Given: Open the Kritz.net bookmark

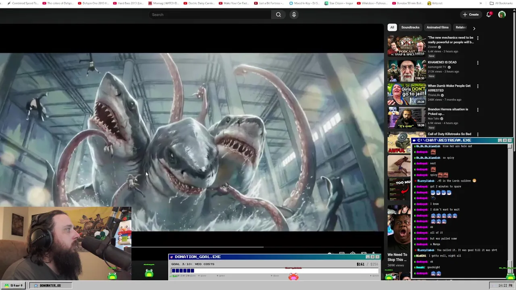Looking at the screenshot, I should coord(435,3).
